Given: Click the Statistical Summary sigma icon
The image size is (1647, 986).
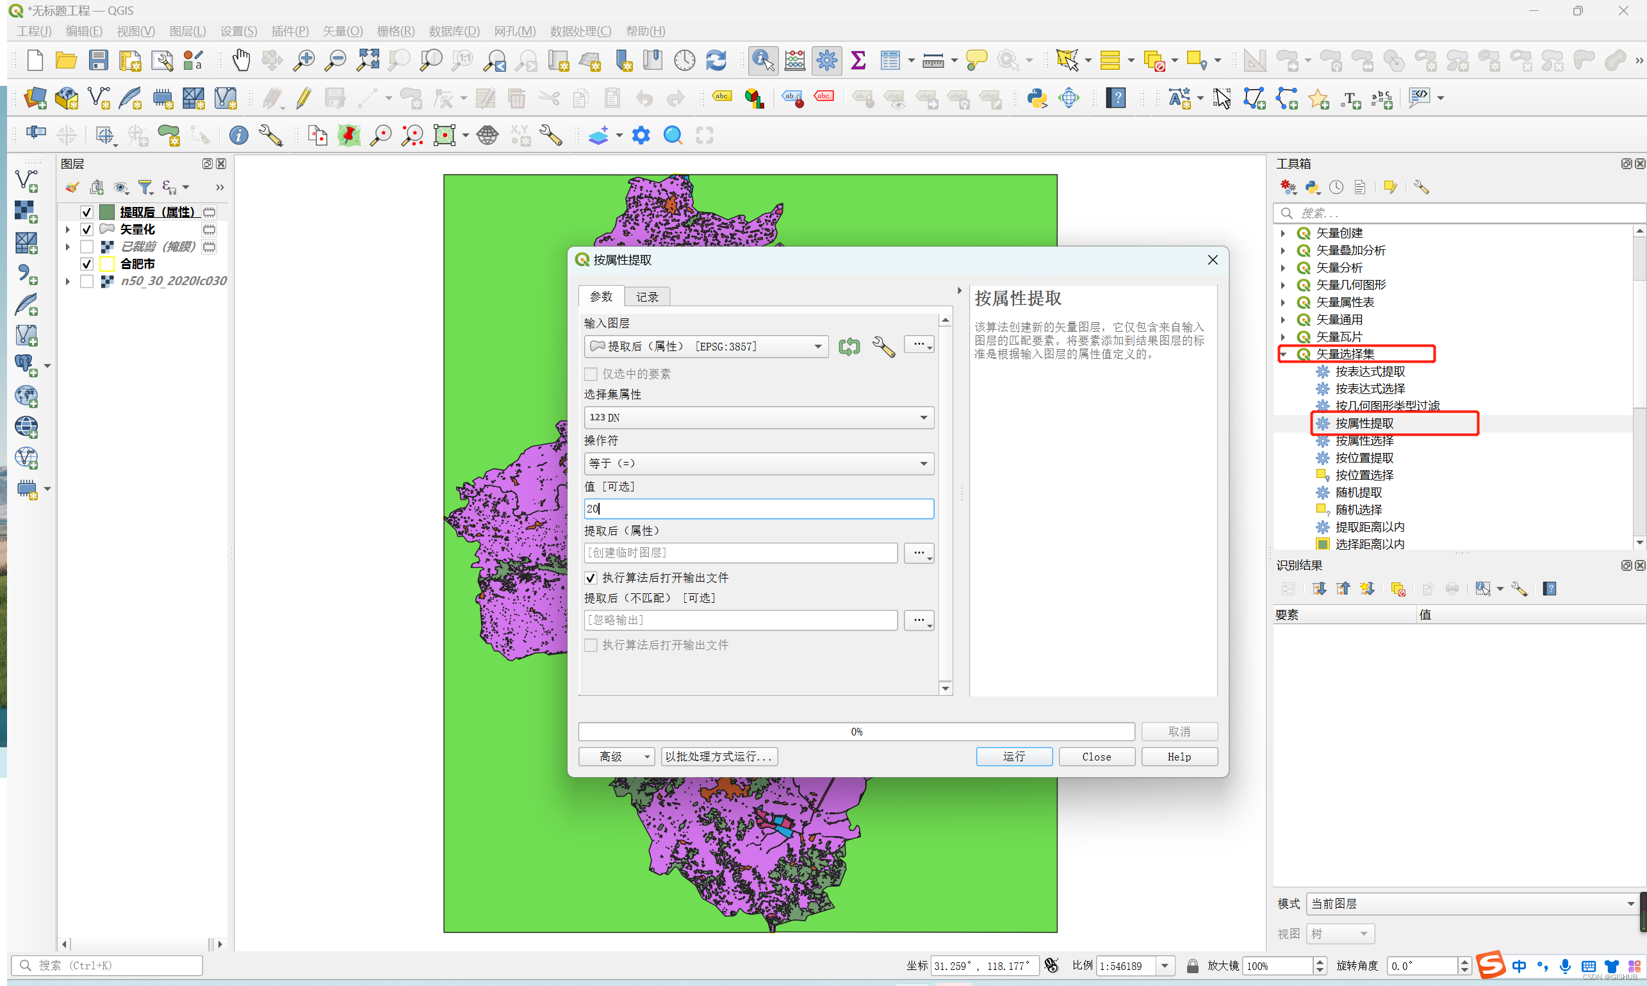Looking at the screenshot, I should (858, 60).
